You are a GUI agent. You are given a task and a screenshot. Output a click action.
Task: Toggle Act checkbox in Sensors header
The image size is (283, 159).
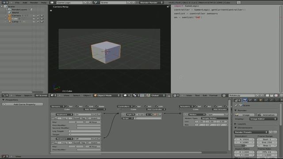coord(77,106)
